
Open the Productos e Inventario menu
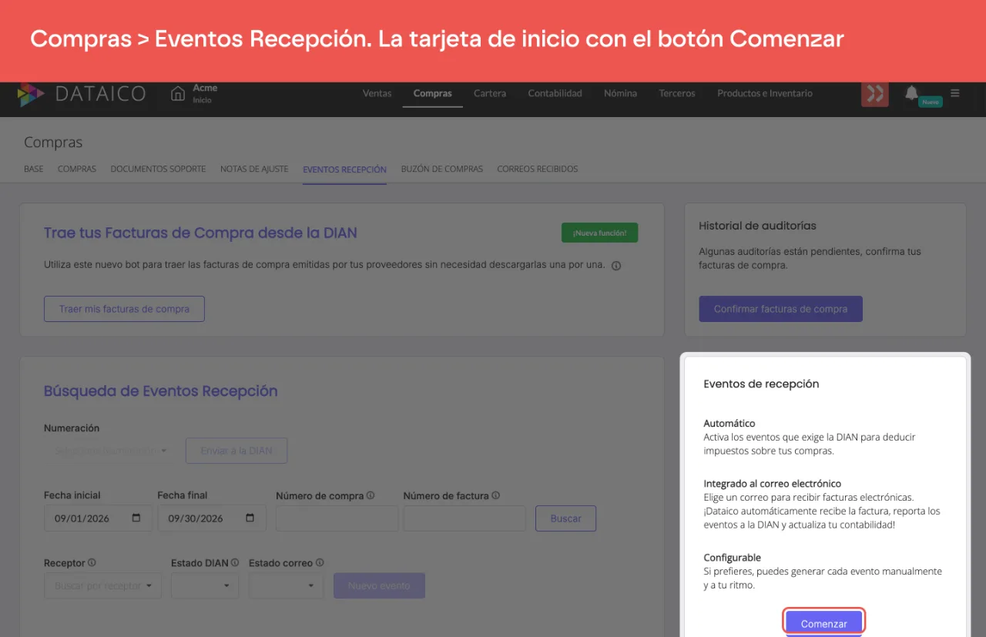765,93
